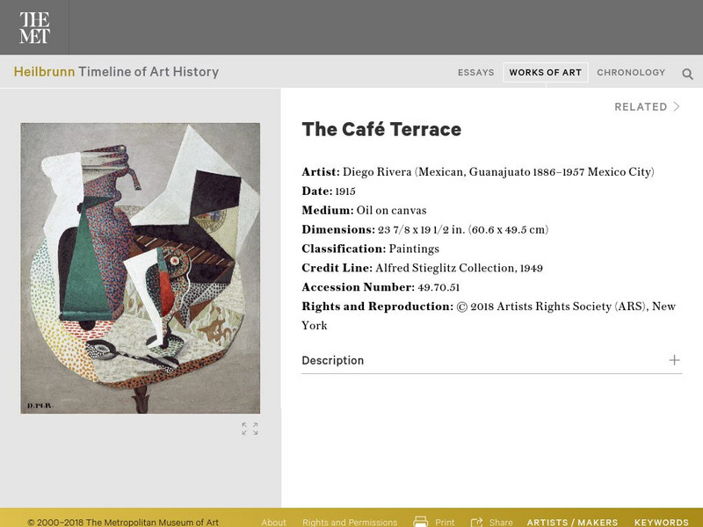Screen dimensions: 703x527
Task: Click the printer icon in footer
Action: click(421, 522)
